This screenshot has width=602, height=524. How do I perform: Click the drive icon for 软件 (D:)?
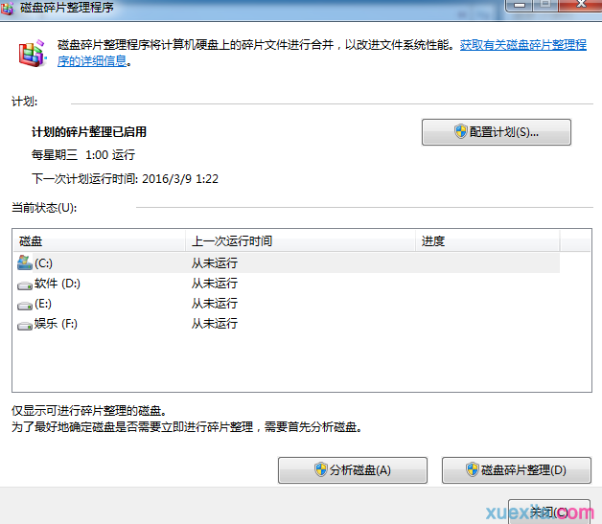point(25,285)
